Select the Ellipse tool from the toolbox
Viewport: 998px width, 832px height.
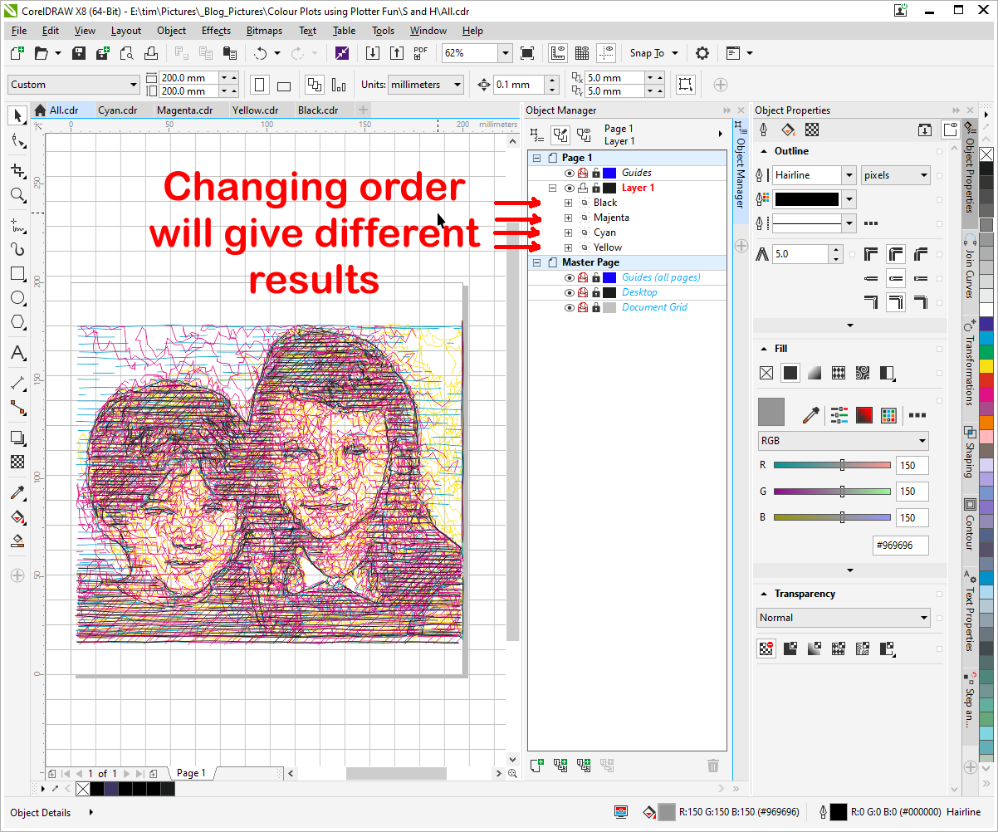(x=17, y=298)
